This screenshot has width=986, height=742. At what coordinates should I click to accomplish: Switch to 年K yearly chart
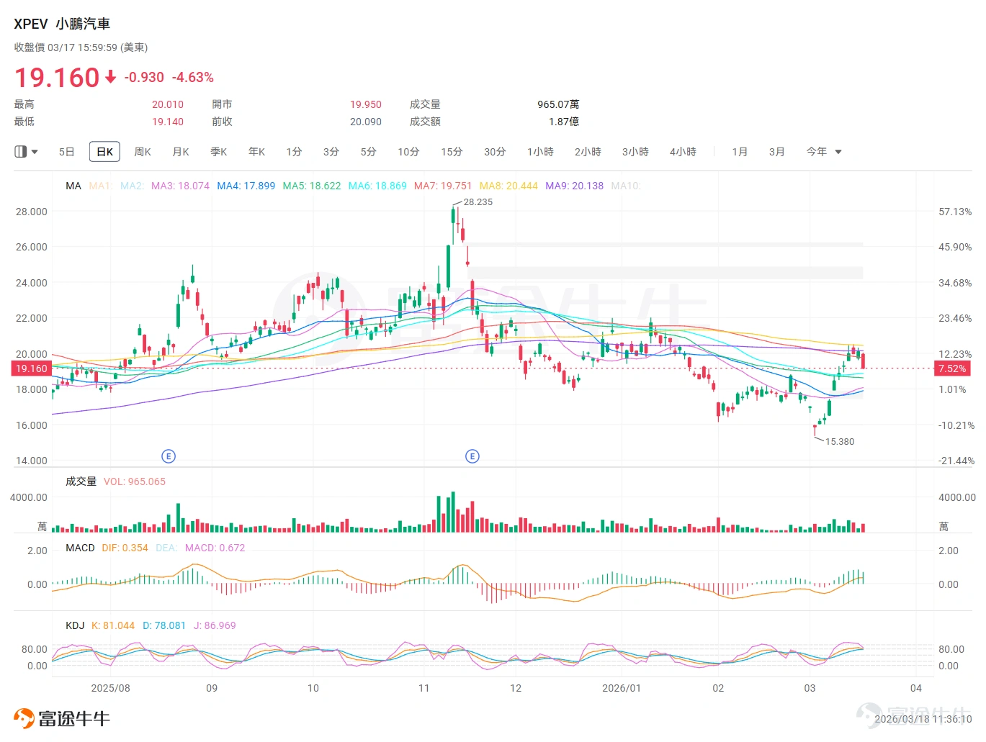257,152
